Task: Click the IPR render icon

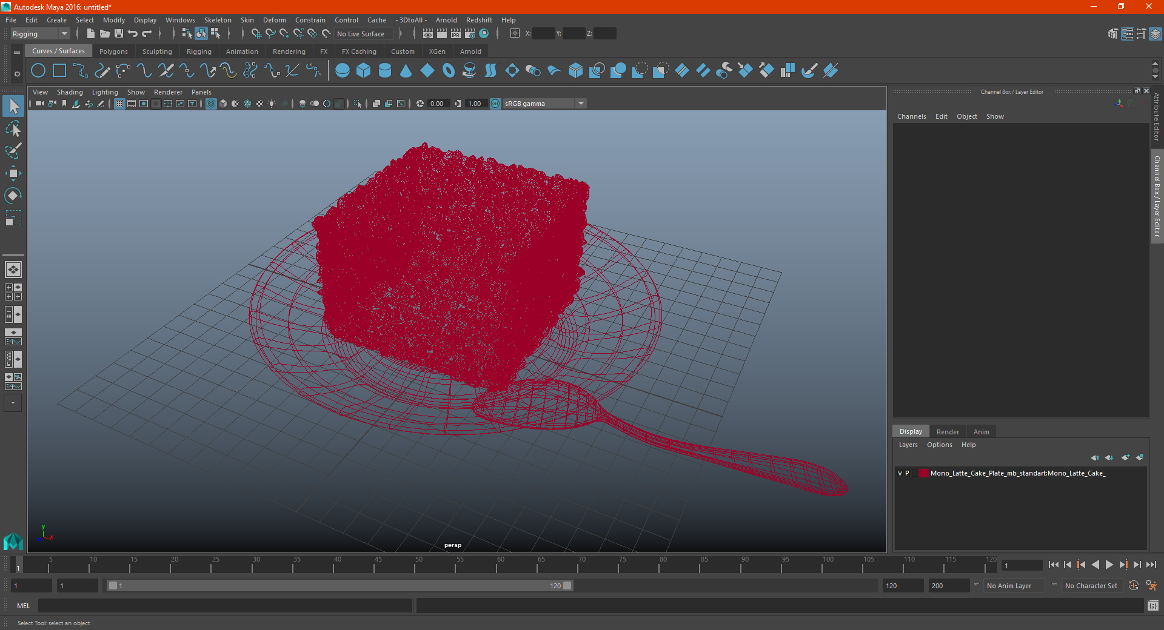Action: (x=456, y=34)
